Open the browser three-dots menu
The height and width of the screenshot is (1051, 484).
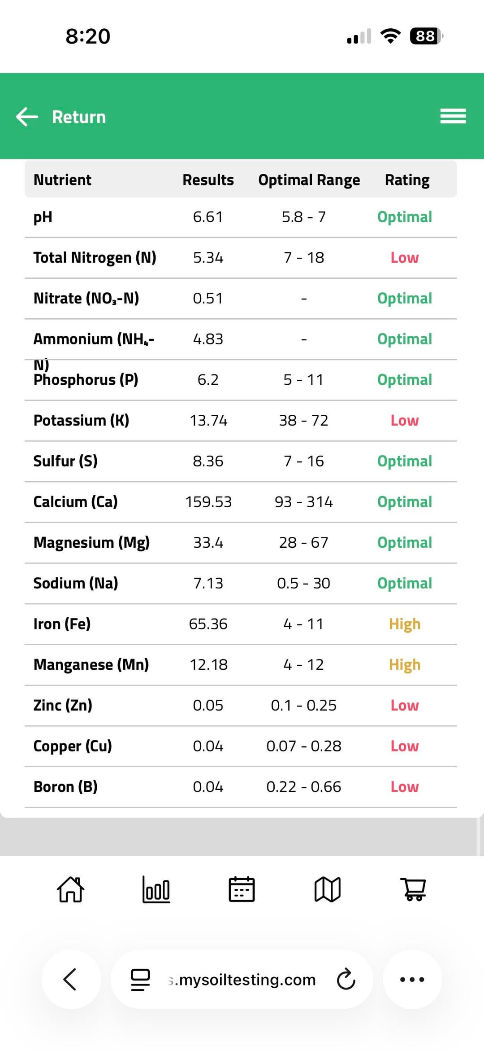(412, 979)
